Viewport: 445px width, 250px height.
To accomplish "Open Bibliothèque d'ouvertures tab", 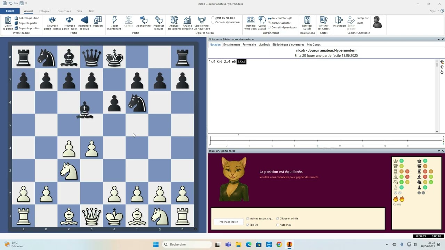I will coord(288,45).
